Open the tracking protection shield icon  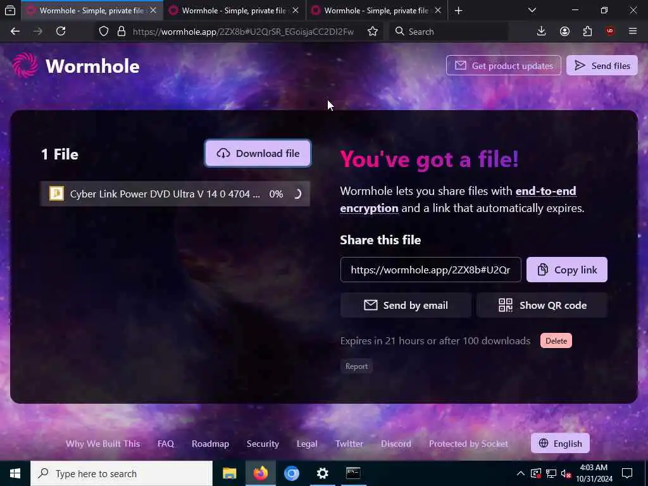(x=104, y=32)
